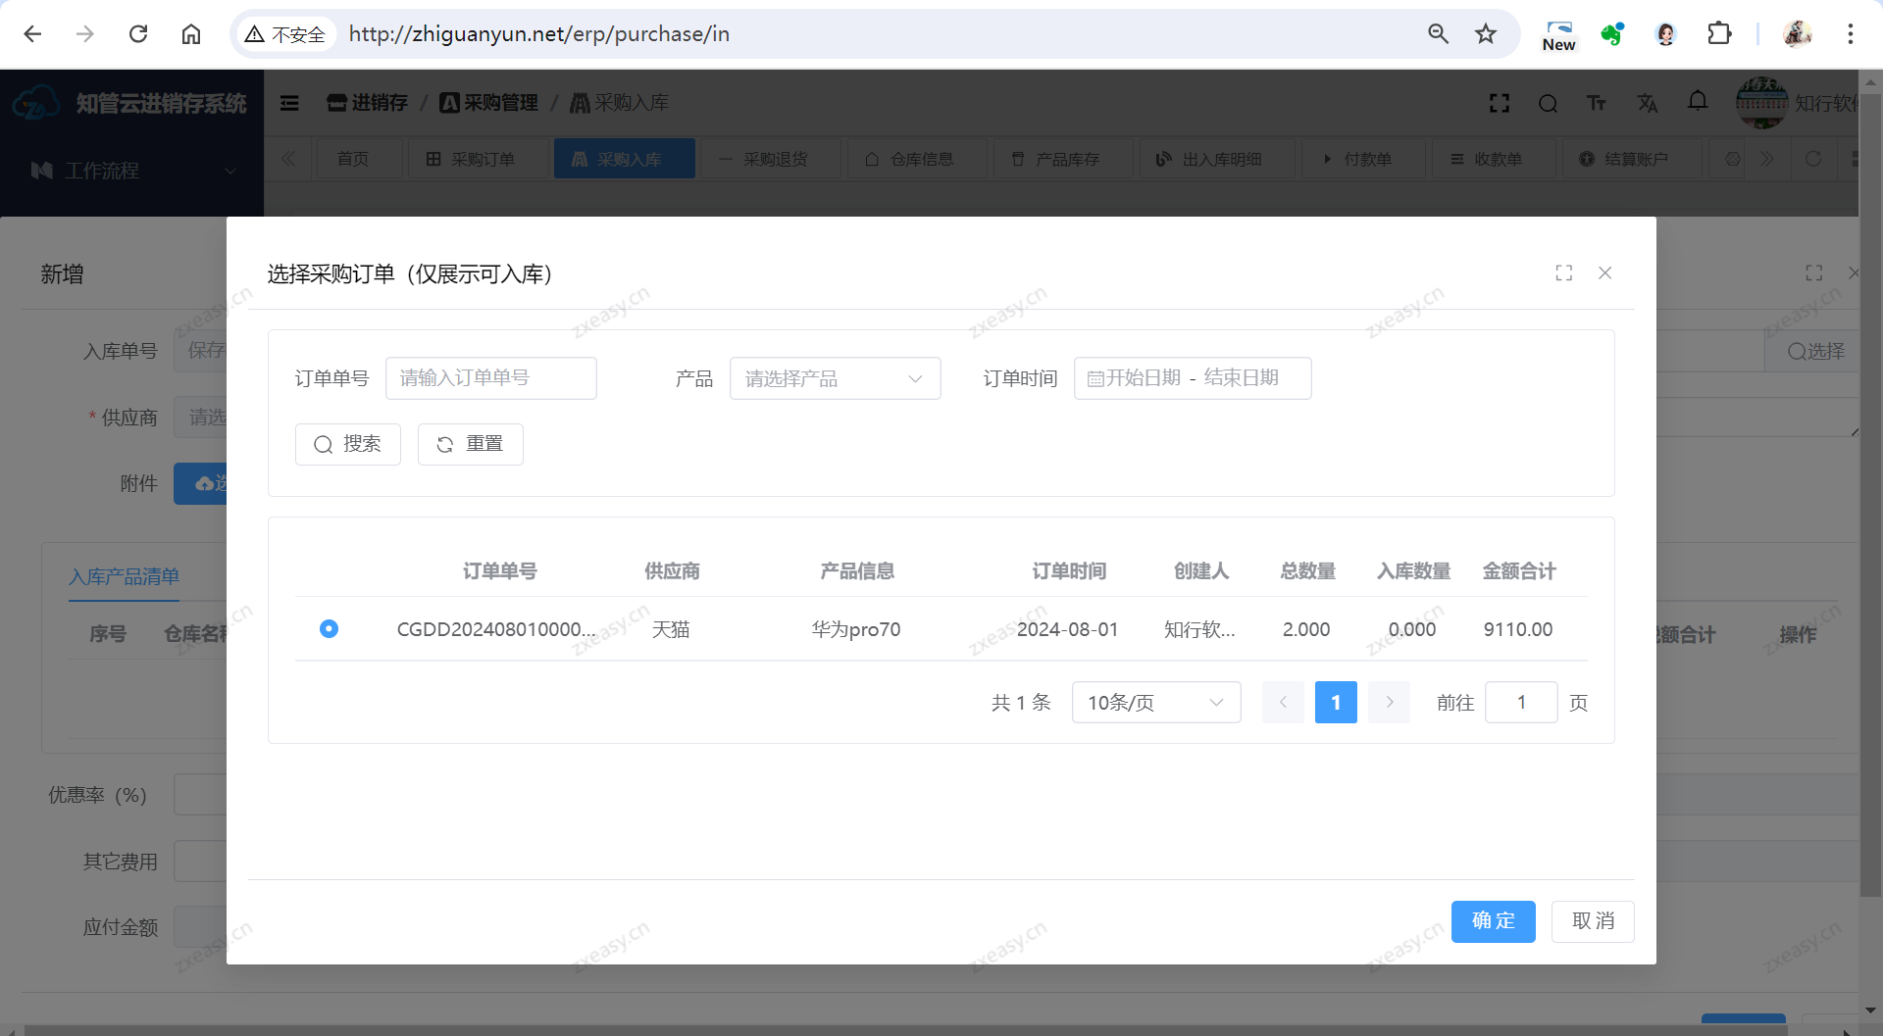
Task: Open the notification bell icon
Action: pos(1698,102)
